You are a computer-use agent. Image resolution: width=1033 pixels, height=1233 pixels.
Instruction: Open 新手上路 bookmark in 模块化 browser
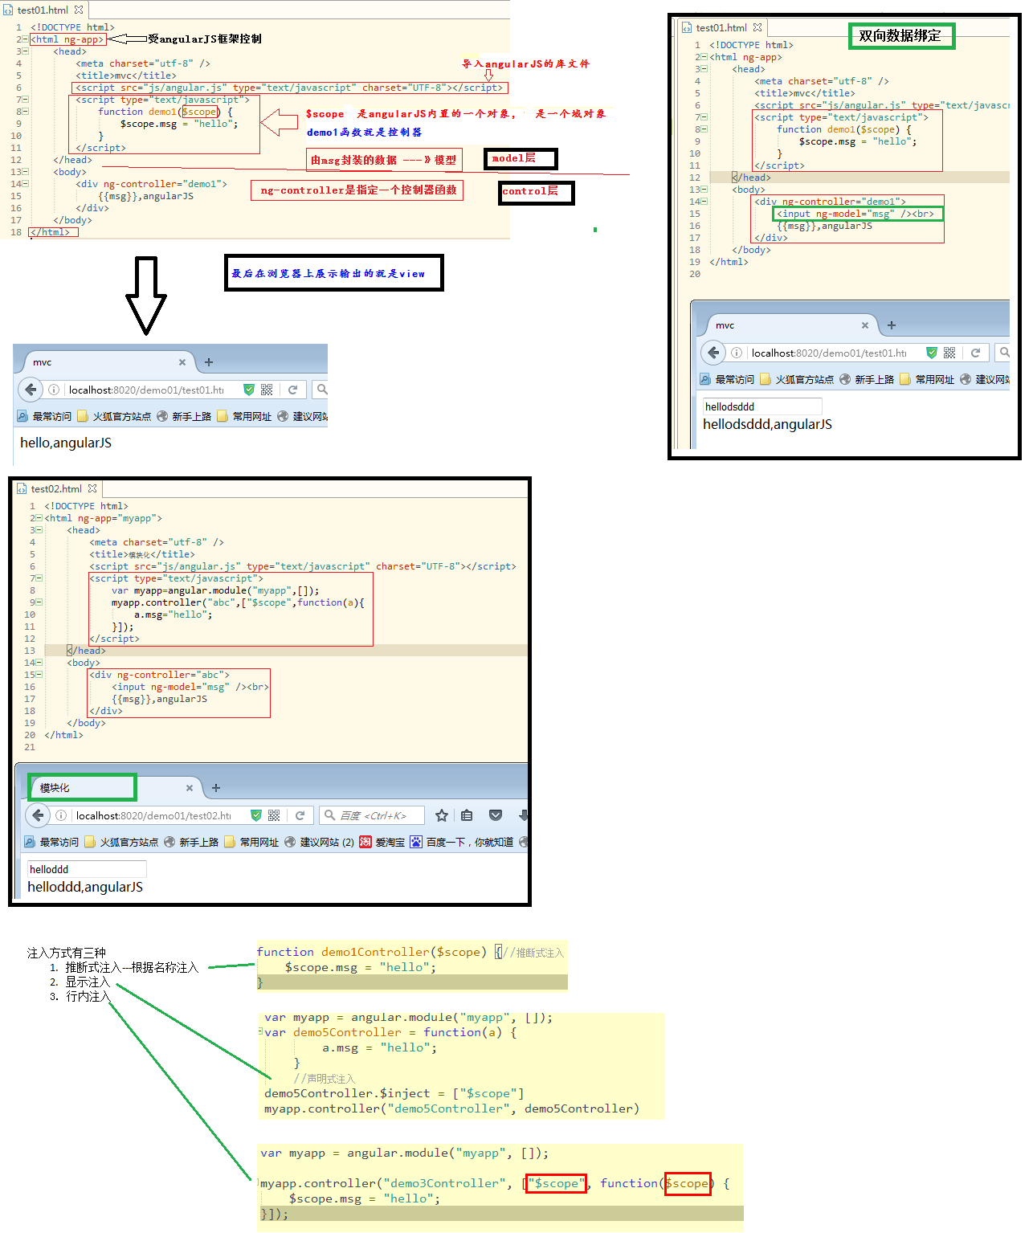(191, 842)
